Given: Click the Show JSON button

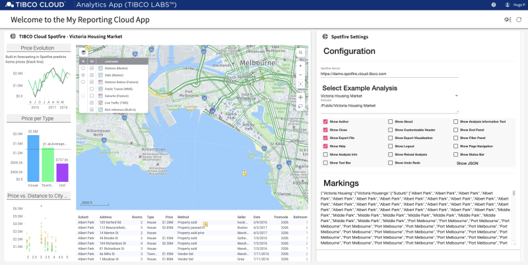Looking at the screenshot, I should click(467, 163).
